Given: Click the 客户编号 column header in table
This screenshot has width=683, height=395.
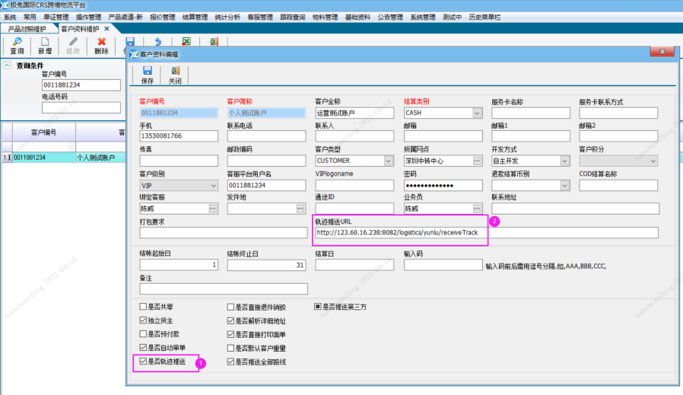Looking at the screenshot, I should click(x=43, y=132).
